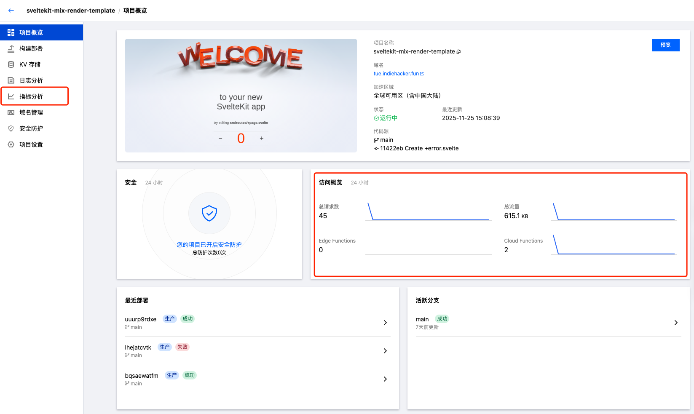Expand the uuurp9rdxe deployment row

[385, 323]
